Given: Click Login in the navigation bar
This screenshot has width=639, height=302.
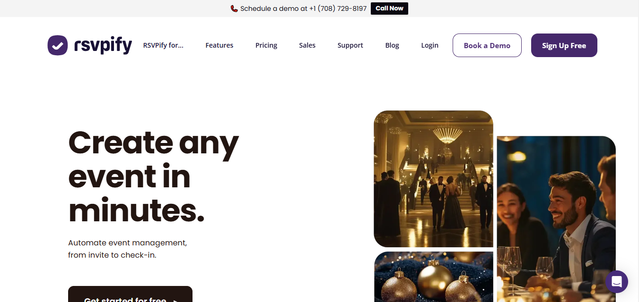Looking at the screenshot, I should click(429, 45).
